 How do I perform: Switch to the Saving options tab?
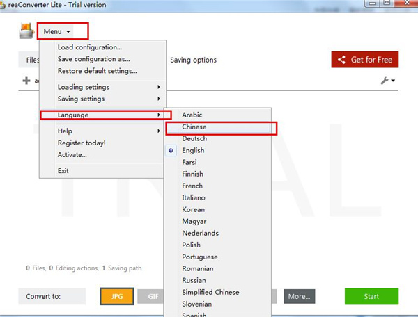tap(193, 60)
